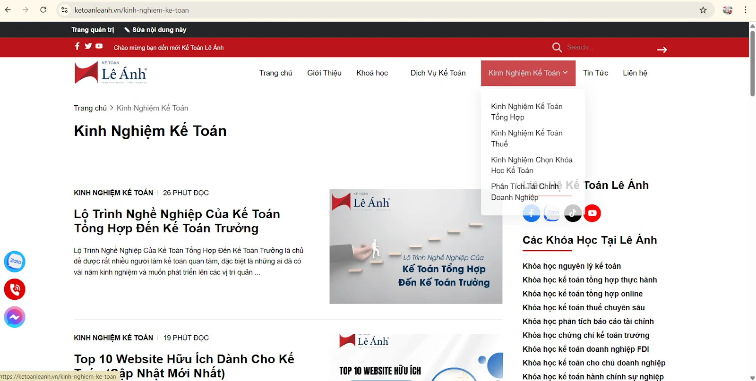The width and height of the screenshot is (756, 381).
Task: Choose Kinh Nghiệm Chọn Khóa Học Kế Toán
Action: click(x=531, y=165)
